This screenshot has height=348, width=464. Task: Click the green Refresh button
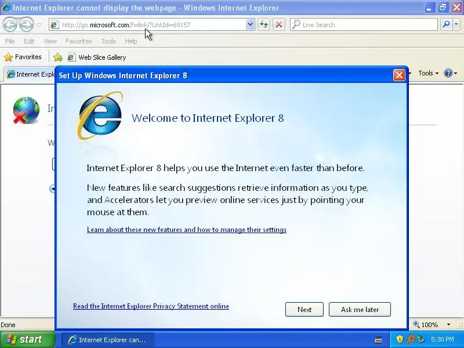(264, 24)
